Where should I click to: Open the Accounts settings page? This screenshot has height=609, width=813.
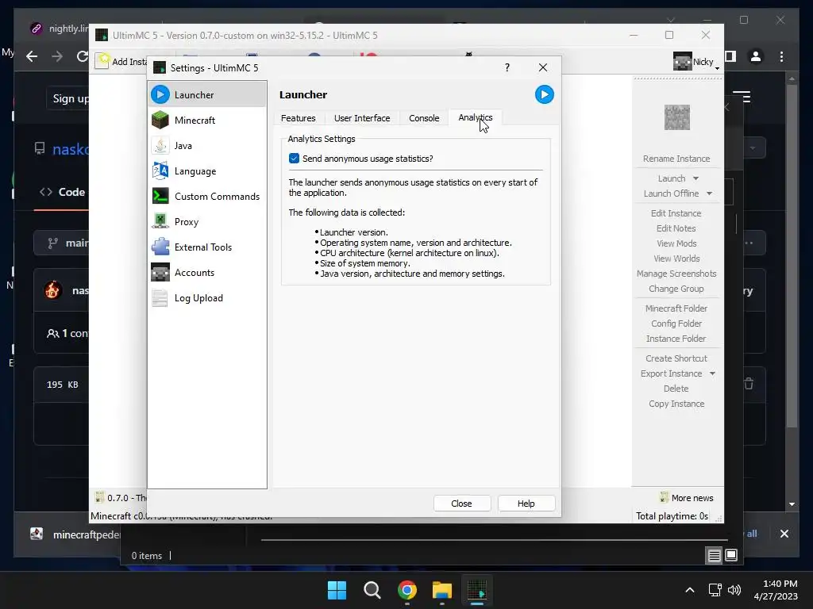coord(207,273)
